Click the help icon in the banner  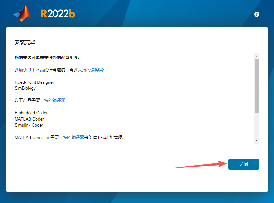(256, 14)
